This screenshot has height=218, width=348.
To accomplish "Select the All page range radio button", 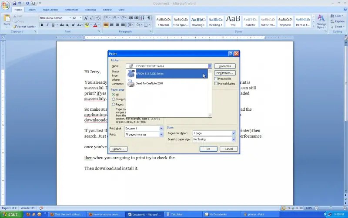I will (x=114, y=95).
